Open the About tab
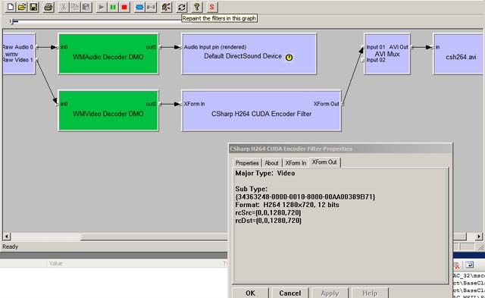485x298 pixels. point(271,163)
